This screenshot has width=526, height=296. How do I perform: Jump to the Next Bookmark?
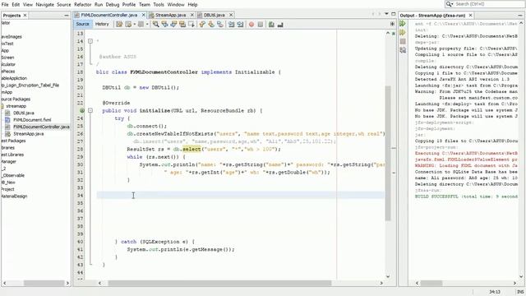[211, 24]
